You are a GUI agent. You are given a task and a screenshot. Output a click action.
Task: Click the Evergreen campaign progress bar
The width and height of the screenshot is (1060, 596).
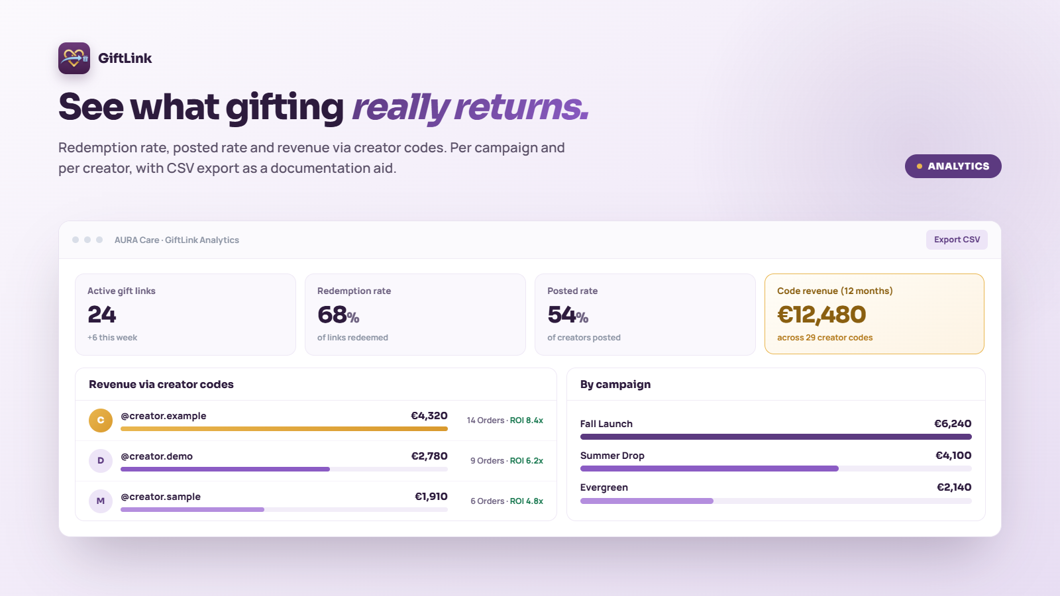pyautogui.click(x=776, y=501)
